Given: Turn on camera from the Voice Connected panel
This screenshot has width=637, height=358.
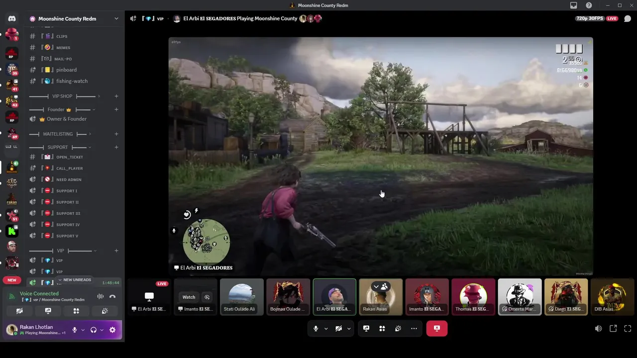Looking at the screenshot, I should point(19,311).
